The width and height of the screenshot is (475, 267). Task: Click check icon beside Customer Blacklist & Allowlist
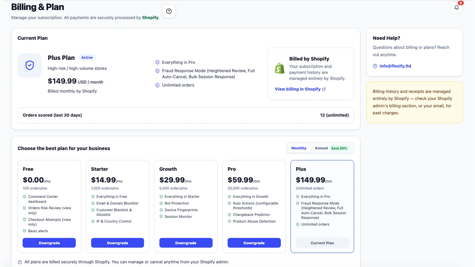point(93,210)
